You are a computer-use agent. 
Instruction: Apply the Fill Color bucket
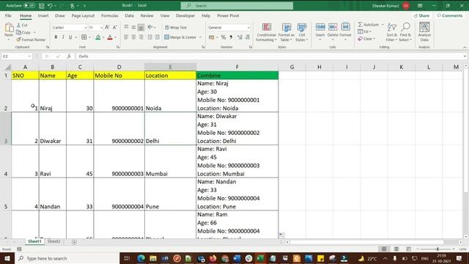pos(97,37)
